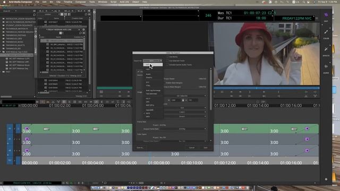Select script view icon in bin header

69,14
